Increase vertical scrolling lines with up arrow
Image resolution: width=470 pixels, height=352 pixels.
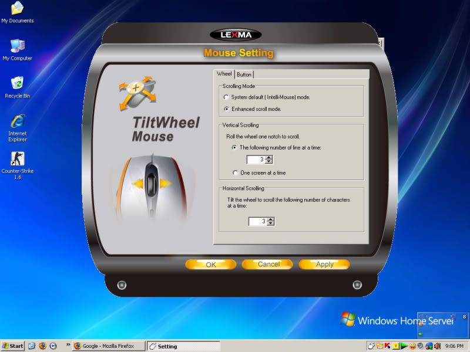[270, 157]
